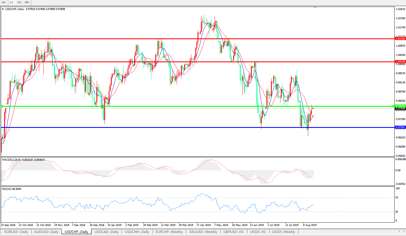
Task: Set the MN monthly timeframe
Action: (x=27, y=3)
